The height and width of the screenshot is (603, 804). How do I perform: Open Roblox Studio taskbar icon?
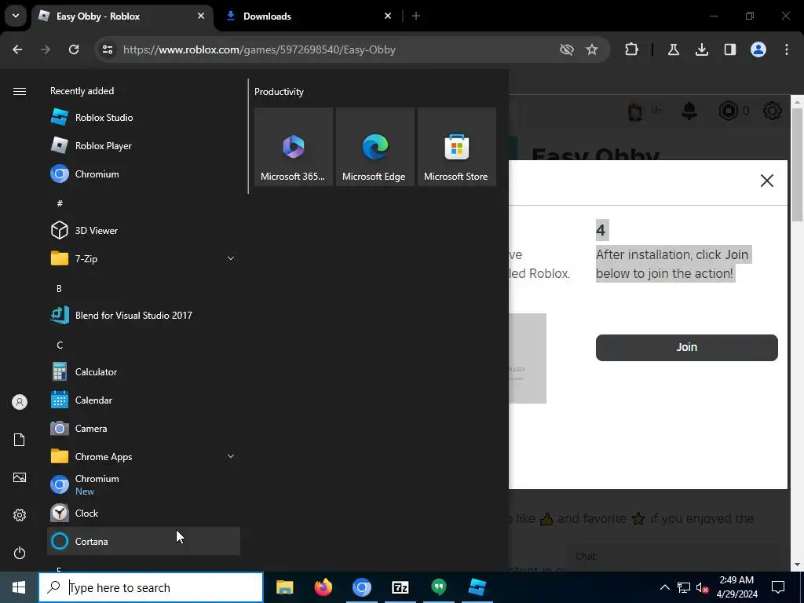477,587
